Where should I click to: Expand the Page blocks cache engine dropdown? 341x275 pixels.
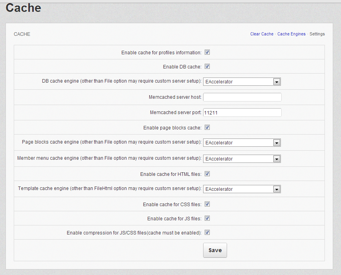(x=242, y=143)
